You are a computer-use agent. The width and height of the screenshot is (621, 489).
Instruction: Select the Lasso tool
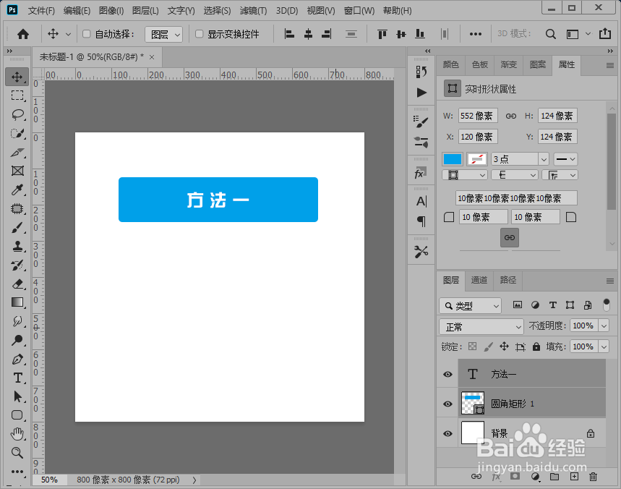click(17, 113)
